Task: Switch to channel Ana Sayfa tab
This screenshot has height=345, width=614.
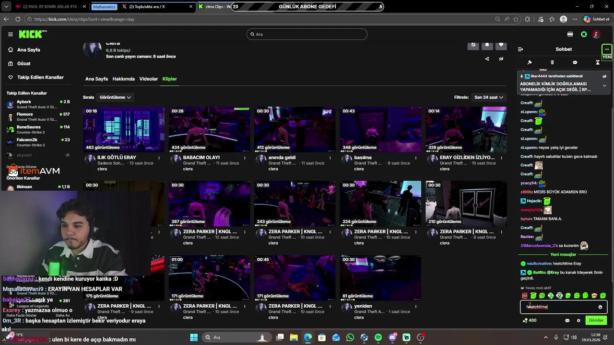Action: click(96, 79)
